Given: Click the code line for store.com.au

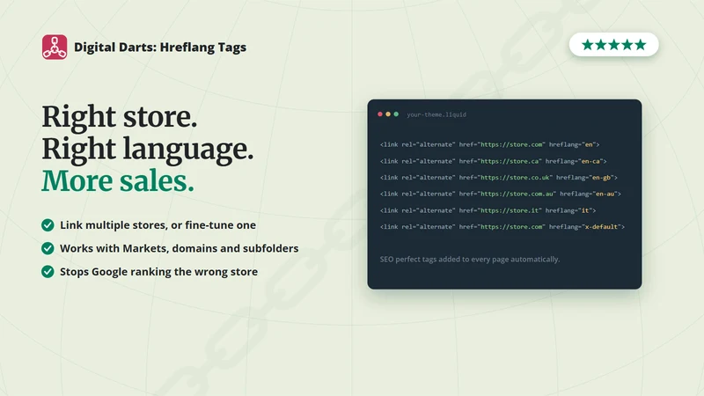Looking at the screenshot, I should coord(500,194).
